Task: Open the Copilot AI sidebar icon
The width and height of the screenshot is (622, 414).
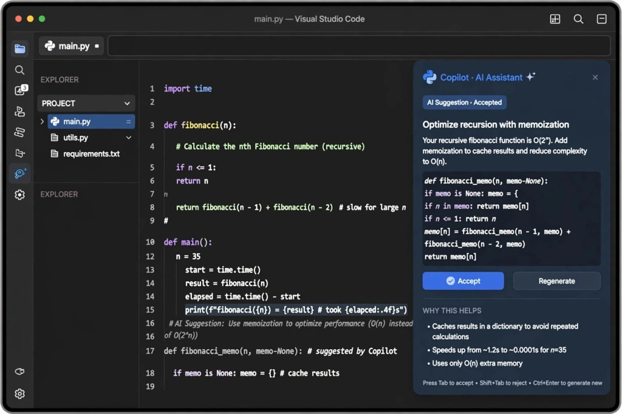Action: click(x=20, y=173)
